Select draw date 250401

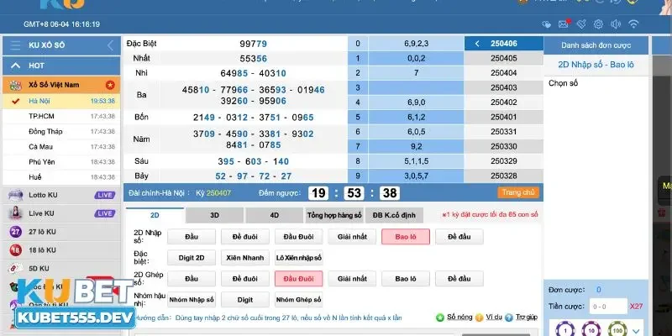pyautogui.click(x=503, y=117)
